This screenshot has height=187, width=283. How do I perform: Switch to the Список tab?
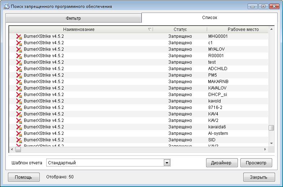pos(209,18)
